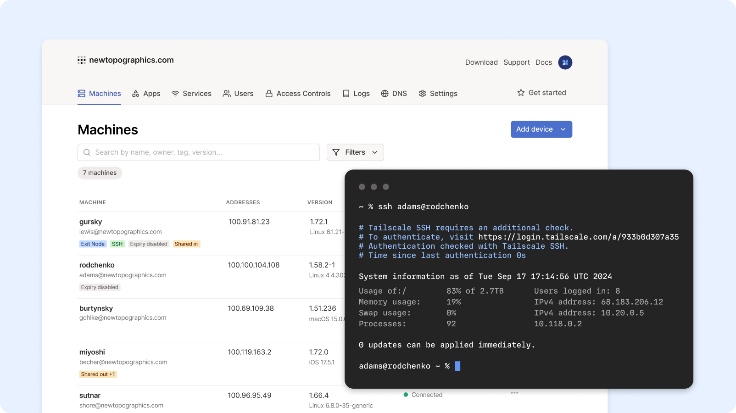Click the Access Controls lock icon
The width and height of the screenshot is (736, 413).
269,94
